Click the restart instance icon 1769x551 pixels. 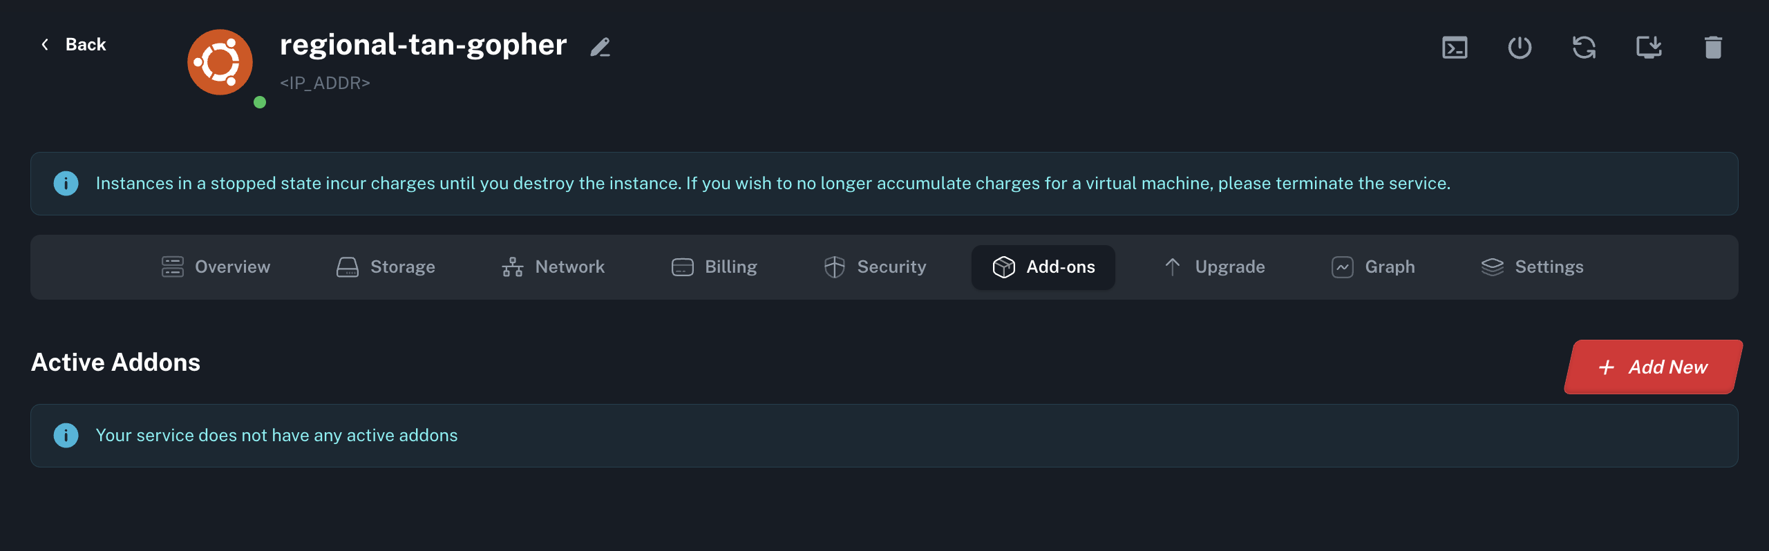tap(1584, 48)
